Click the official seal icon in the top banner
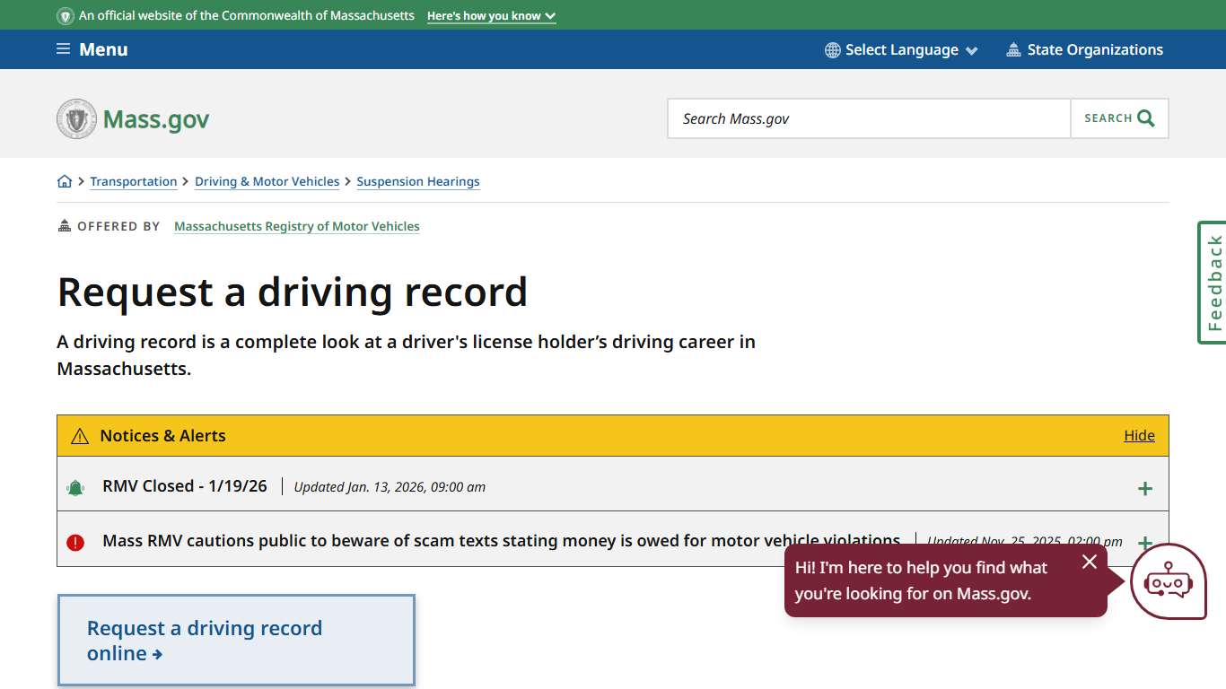 point(64,15)
